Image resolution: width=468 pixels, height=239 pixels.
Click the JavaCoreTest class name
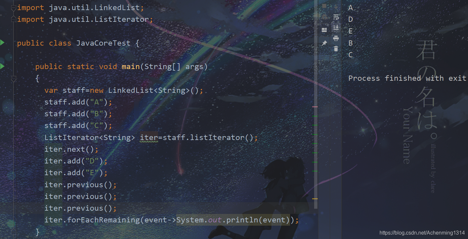pos(103,43)
